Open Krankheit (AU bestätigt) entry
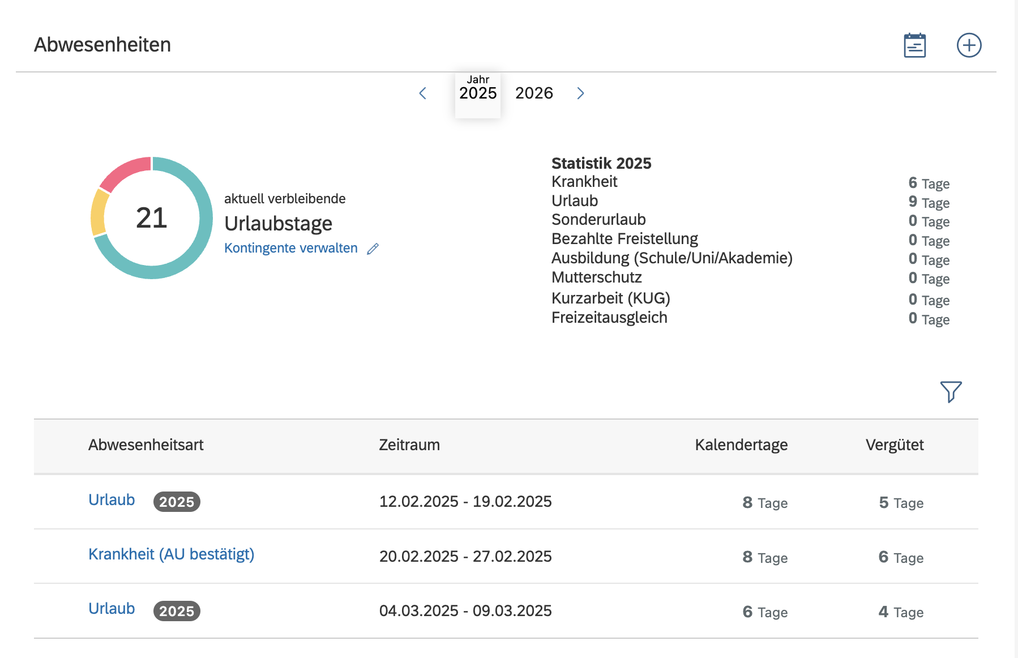Image resolution: width=1018 pixels, height=658 pixels. pos(171,554)
